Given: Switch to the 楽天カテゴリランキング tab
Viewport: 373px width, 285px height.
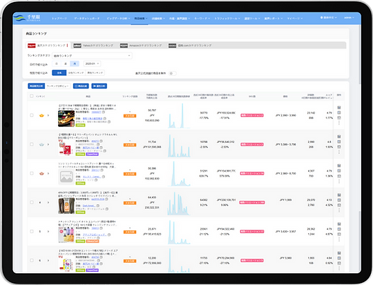Looking at the screenshot, I should (48, 46).
